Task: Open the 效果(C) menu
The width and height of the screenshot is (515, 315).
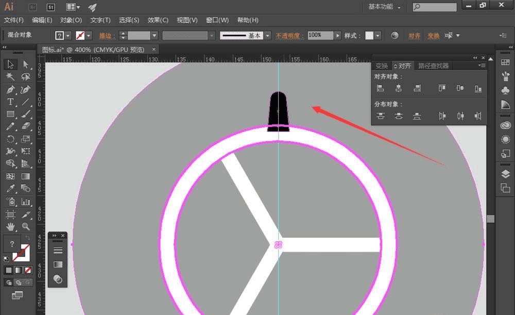Action: [x=158, y=20]
